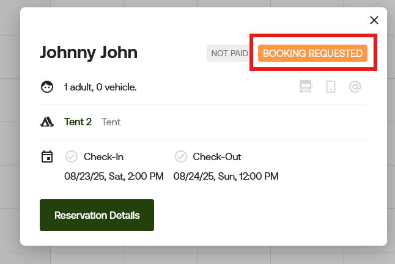Click the @ email contact icon
This screenshot has width=395, height=264.
tap(355, 87)
